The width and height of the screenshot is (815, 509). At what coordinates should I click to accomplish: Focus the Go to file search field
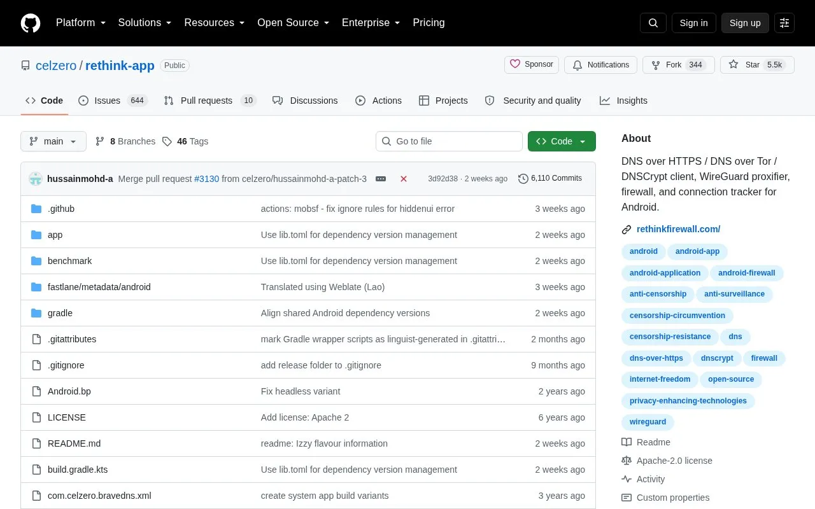tap(449, 141)
